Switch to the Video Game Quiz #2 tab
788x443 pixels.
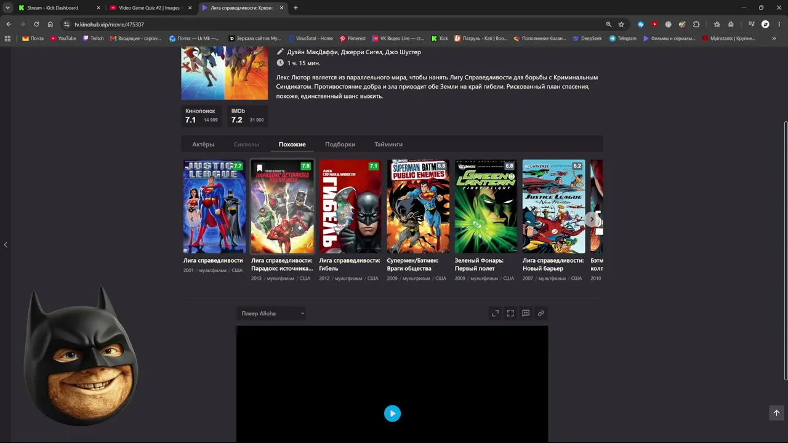(x=150, y=8)
